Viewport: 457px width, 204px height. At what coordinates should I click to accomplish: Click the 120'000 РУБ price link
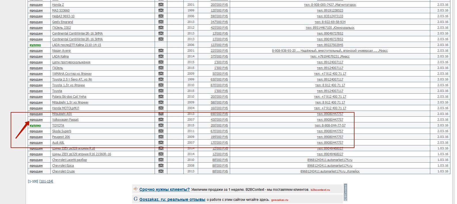click(x=219, y=10)
